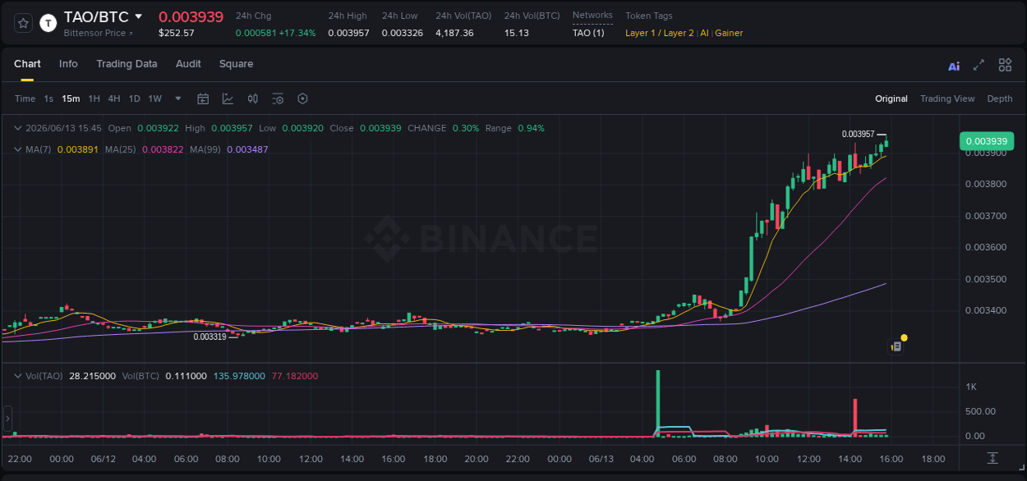
Task: Click the 0.003319 low price marker
Action: point(210,337)
